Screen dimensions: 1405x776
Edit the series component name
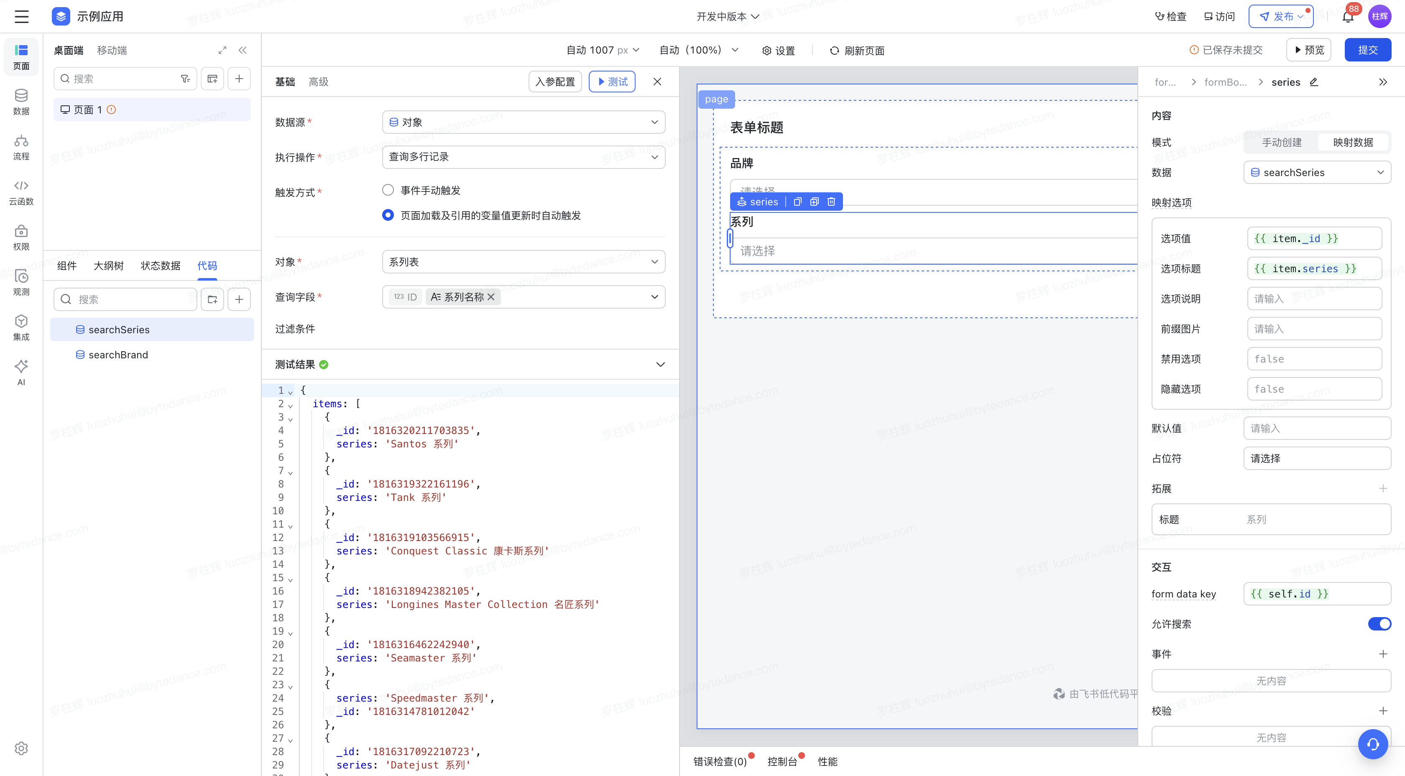pos(1314,82)
